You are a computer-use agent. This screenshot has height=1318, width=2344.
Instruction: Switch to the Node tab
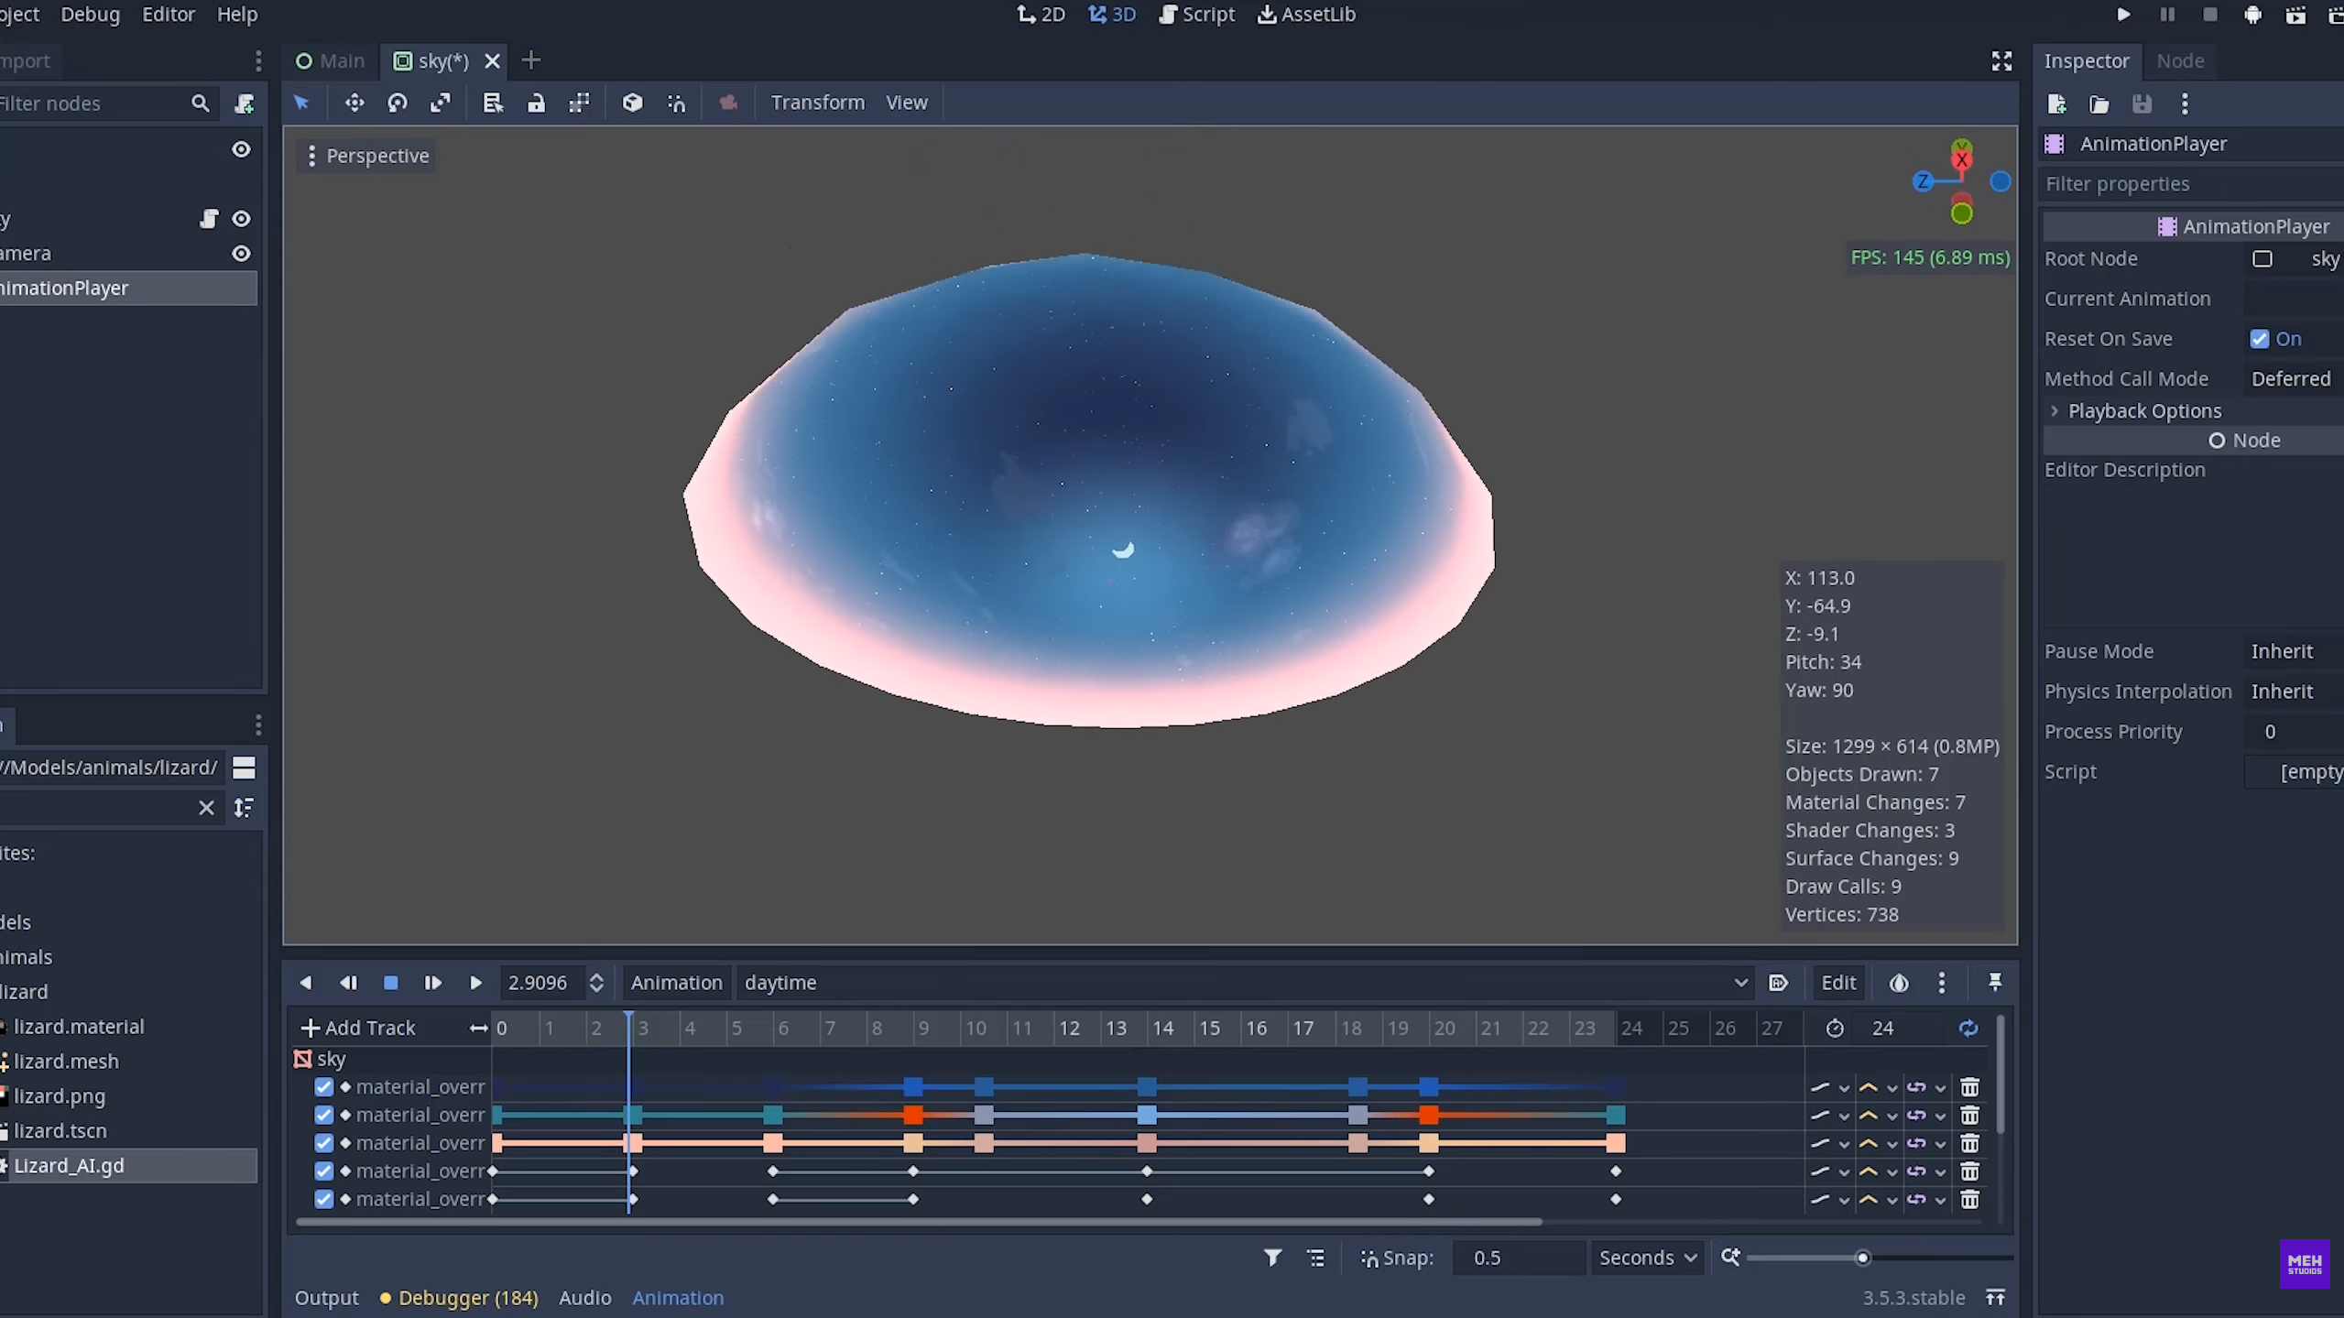point(2179,60)
